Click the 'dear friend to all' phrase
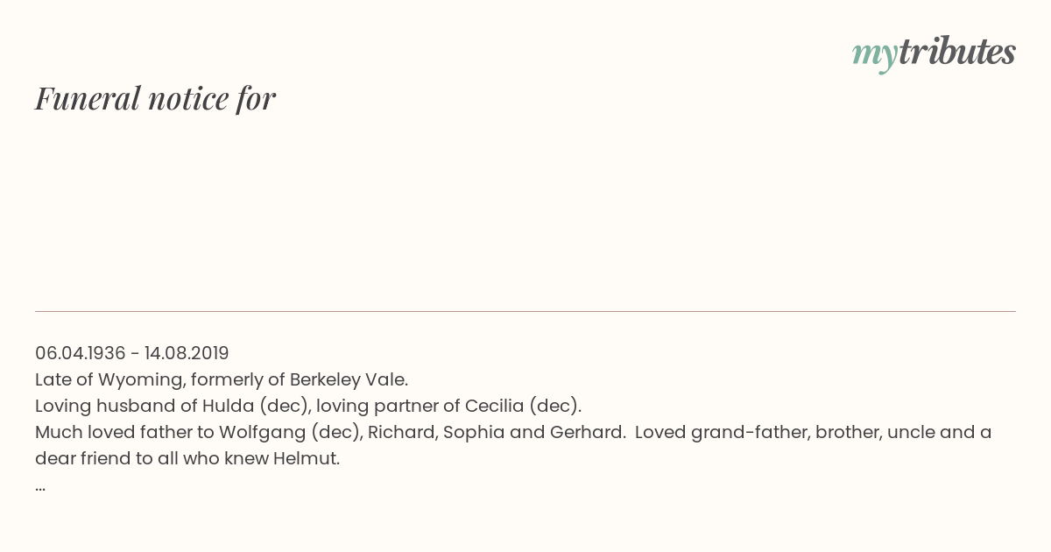1051x552 pixels. [107, 458]
